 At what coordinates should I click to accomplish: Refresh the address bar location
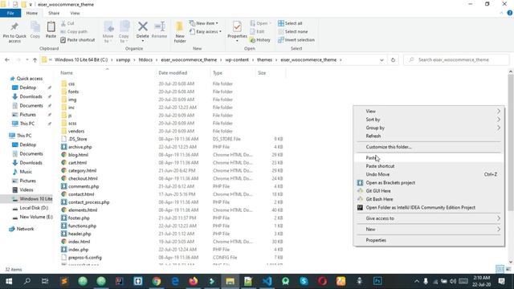tap(393, 60)
